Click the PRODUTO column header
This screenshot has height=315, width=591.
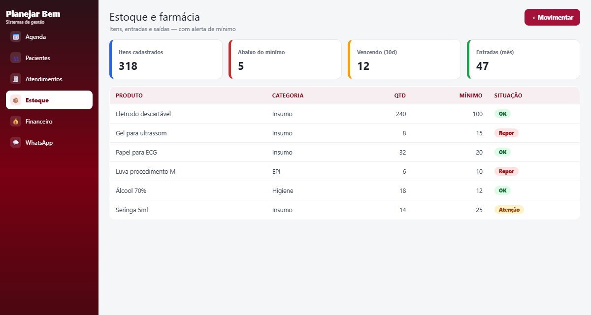pos(129,95)
